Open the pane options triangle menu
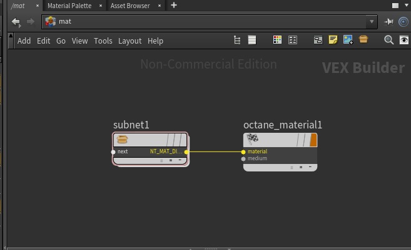The height and width of the screenshot is (250, 411). pos(406,5)
